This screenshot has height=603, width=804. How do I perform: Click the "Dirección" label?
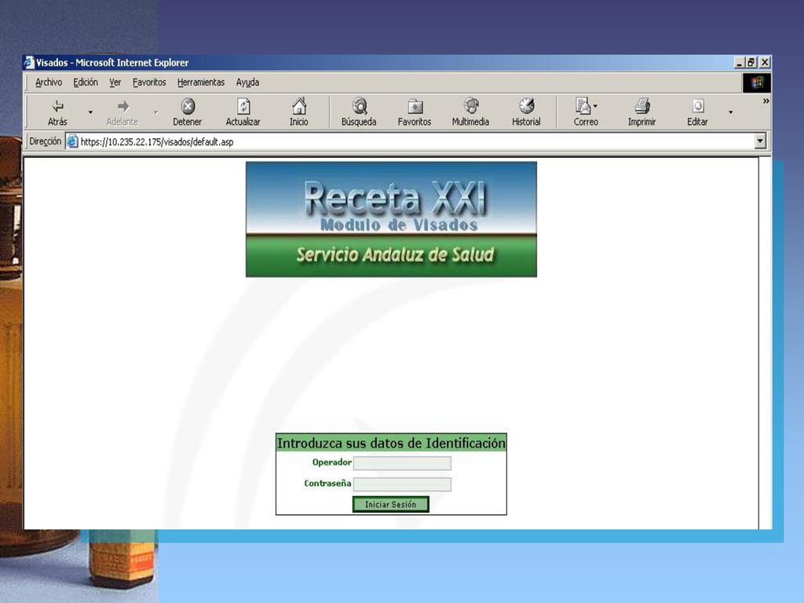[x=45, y=141]
